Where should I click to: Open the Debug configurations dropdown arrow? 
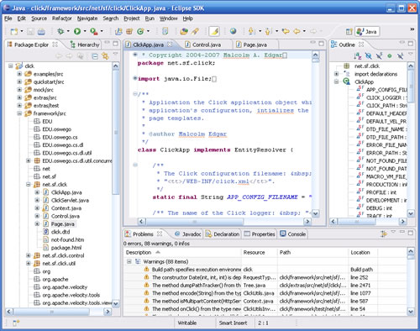point(68,31)
